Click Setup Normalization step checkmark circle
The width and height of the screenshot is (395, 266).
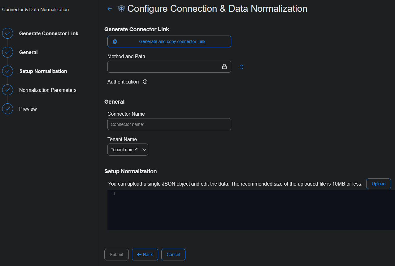(x=7, y=71)
